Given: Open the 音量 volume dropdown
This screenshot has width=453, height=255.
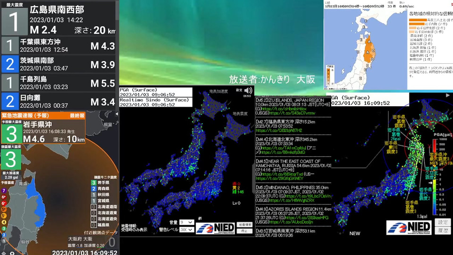Looking at the screenshot, I should click(x=186, y=222).
